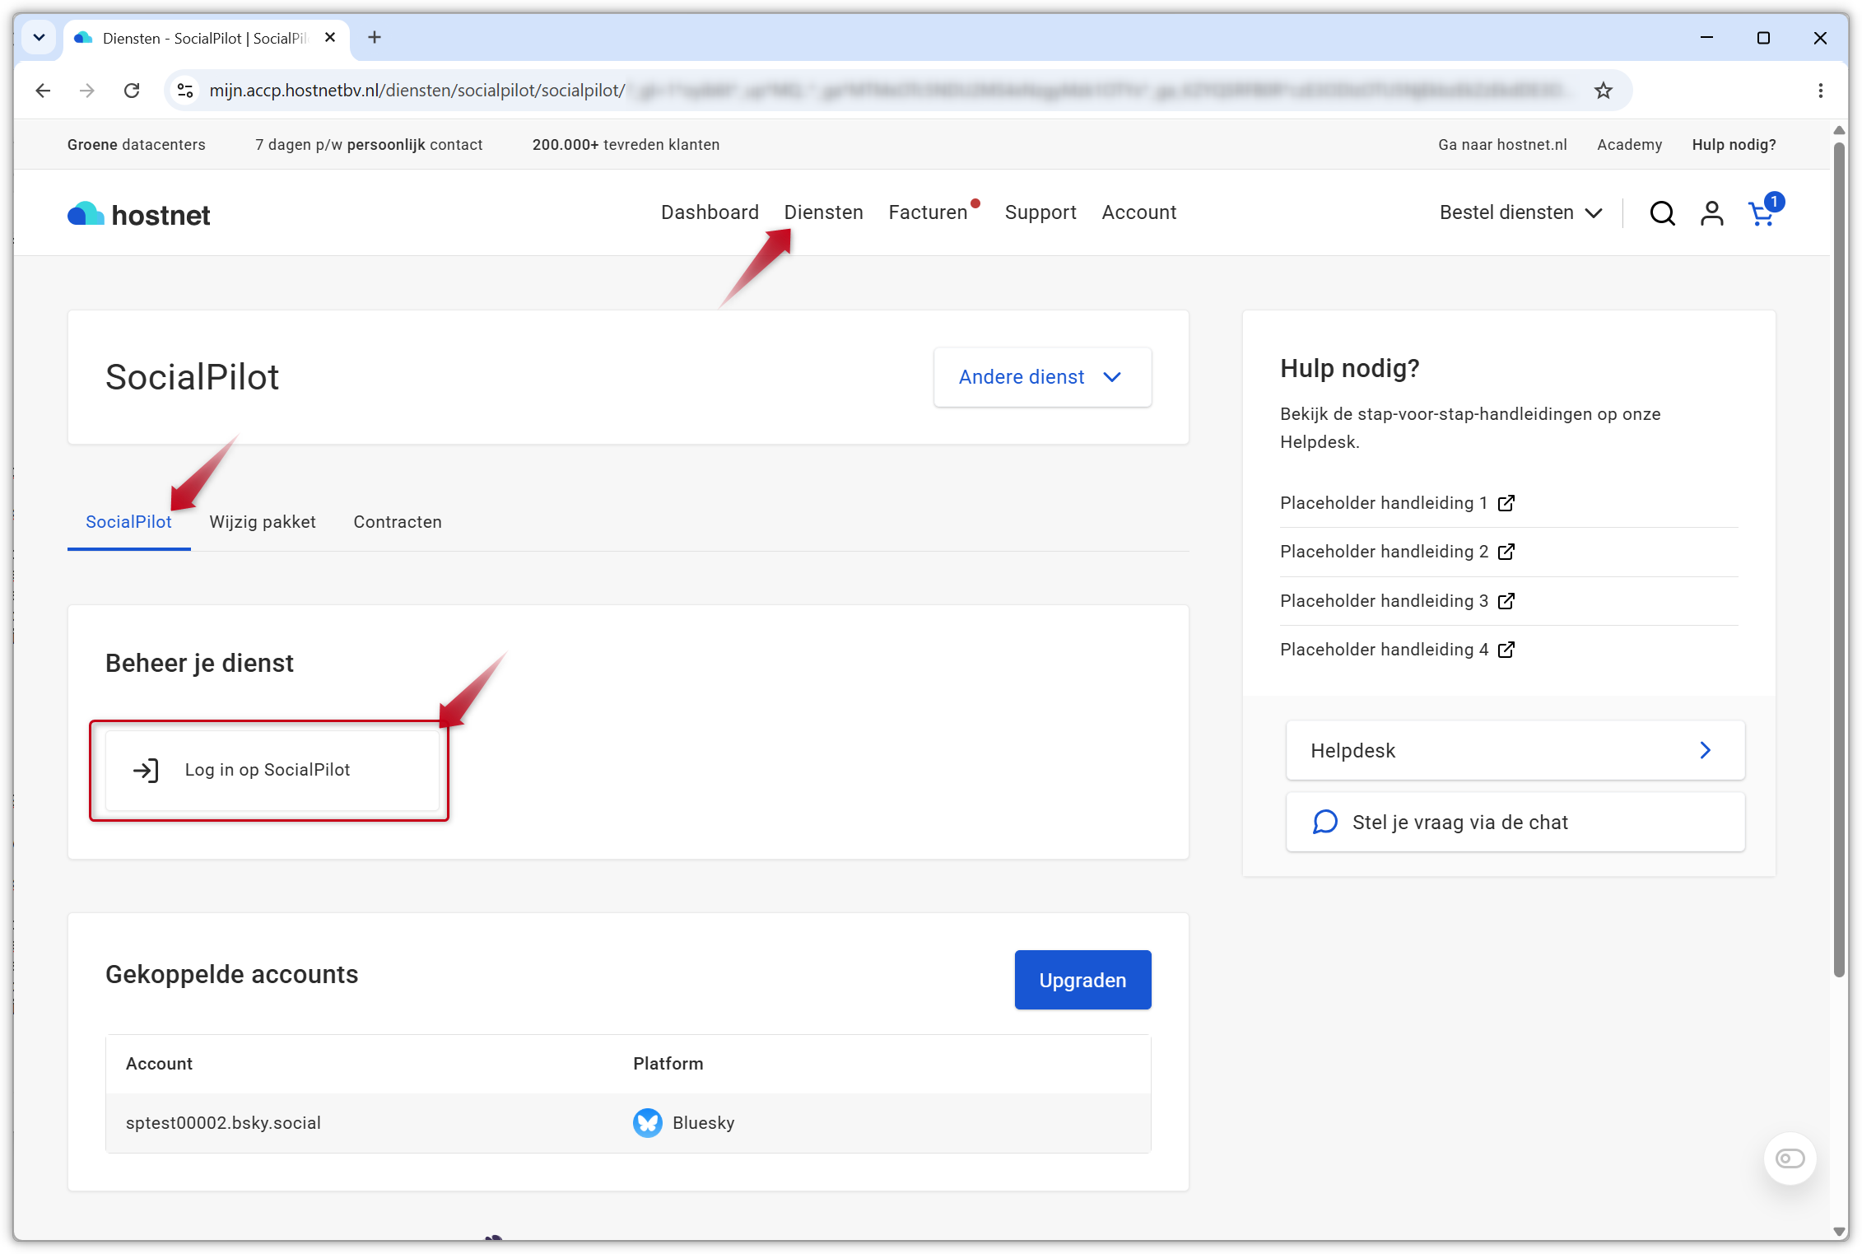Select the sptest00002.bsky.social account cell

click(223, 1123)
